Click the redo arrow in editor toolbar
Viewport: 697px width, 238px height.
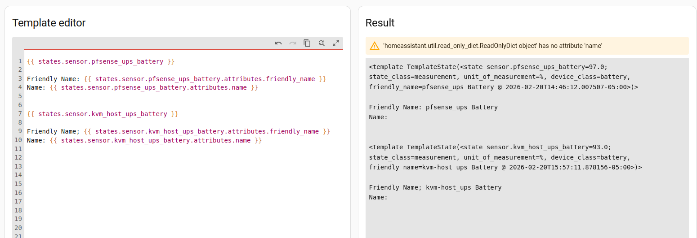293,43
